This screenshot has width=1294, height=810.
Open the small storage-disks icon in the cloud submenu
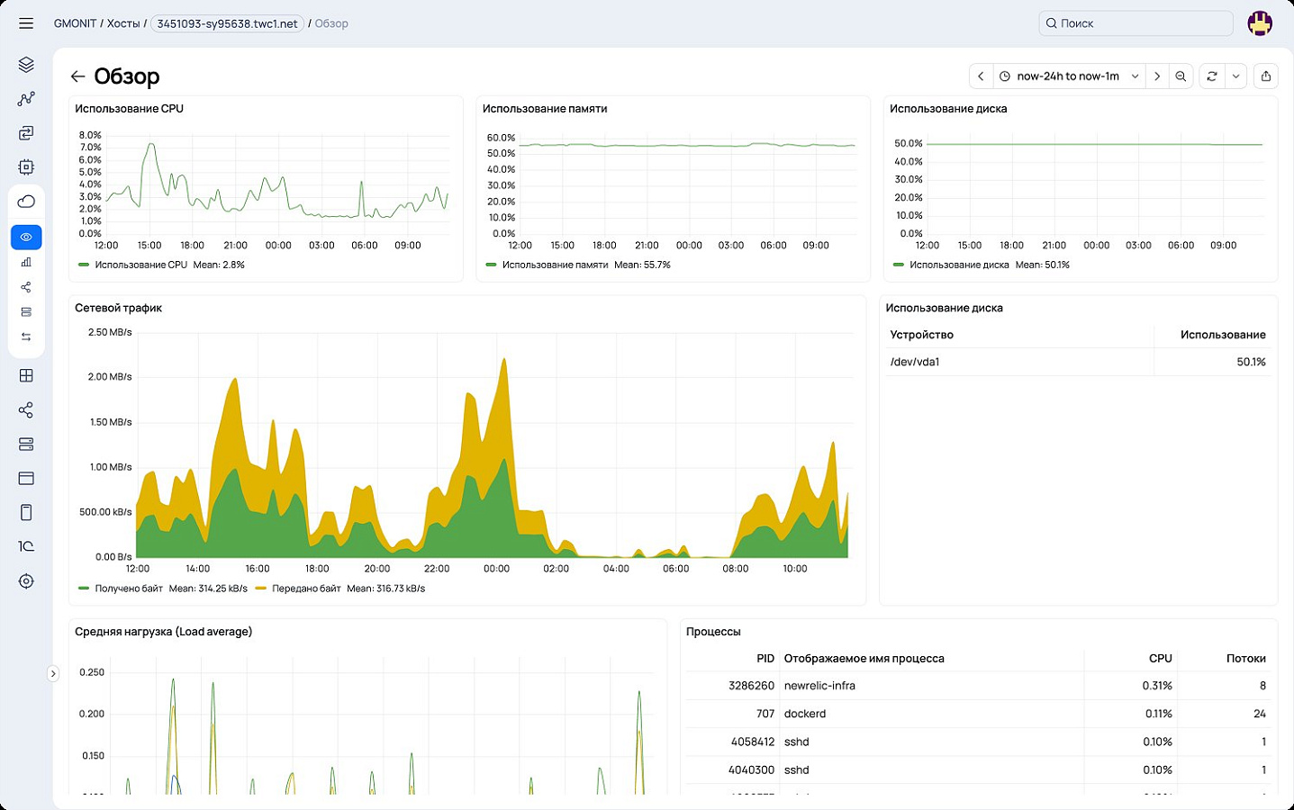coord(26,312)
